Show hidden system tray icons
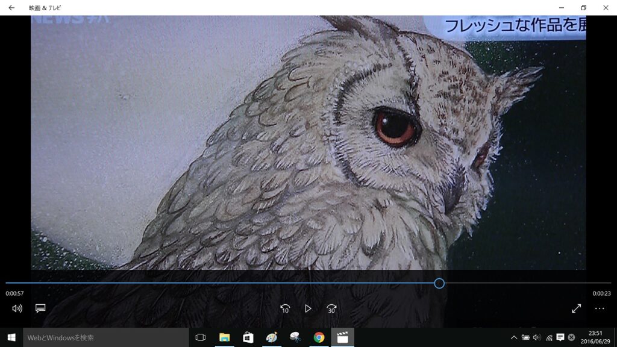This screenshot has height=347, width=617. [514, 337]
